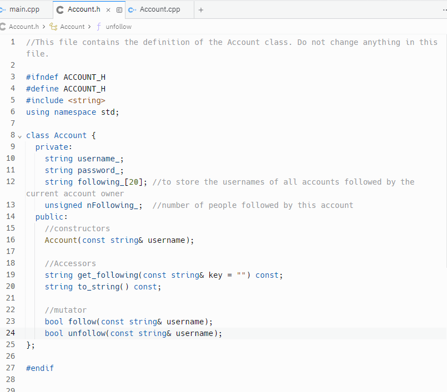Screen dimensions: 447x392
Task: Click the function icon beside unfollow breadcrumb
Action: click(99, 26)
